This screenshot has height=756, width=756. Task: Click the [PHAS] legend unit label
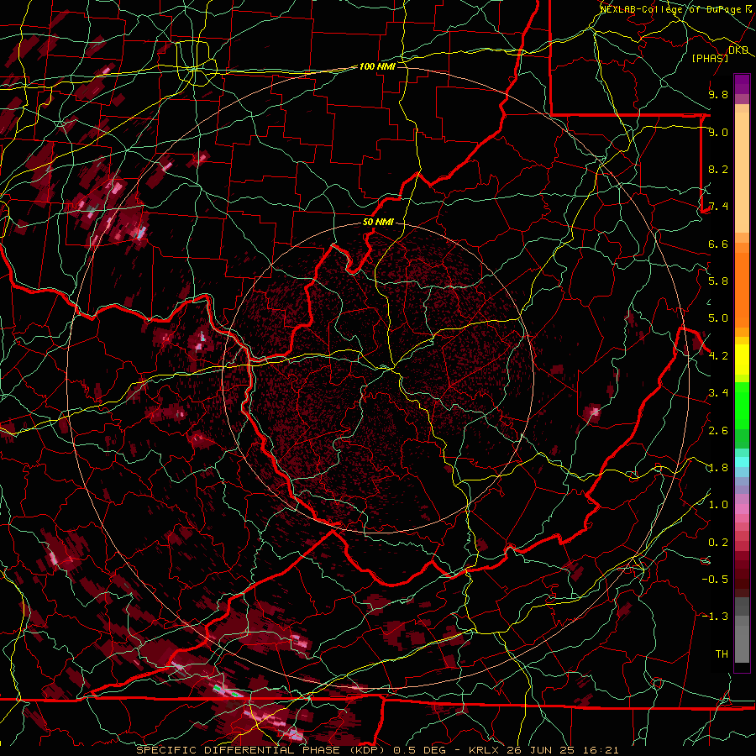point(710,58)
